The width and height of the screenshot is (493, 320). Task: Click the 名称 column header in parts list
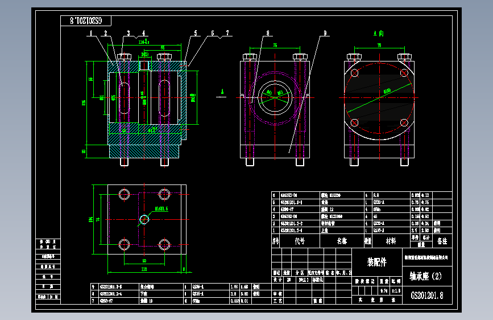[342, 241]
